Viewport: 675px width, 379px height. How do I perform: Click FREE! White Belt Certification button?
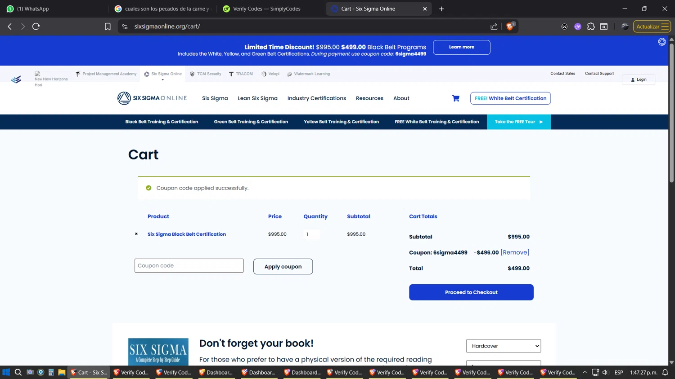click(510, 98)
